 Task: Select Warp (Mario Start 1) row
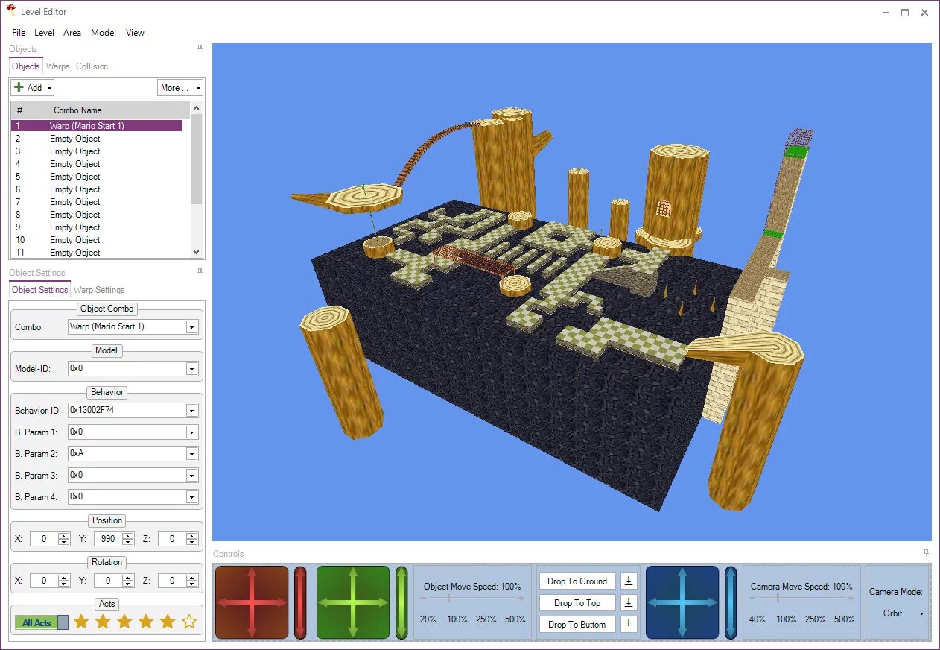(97, 126)
